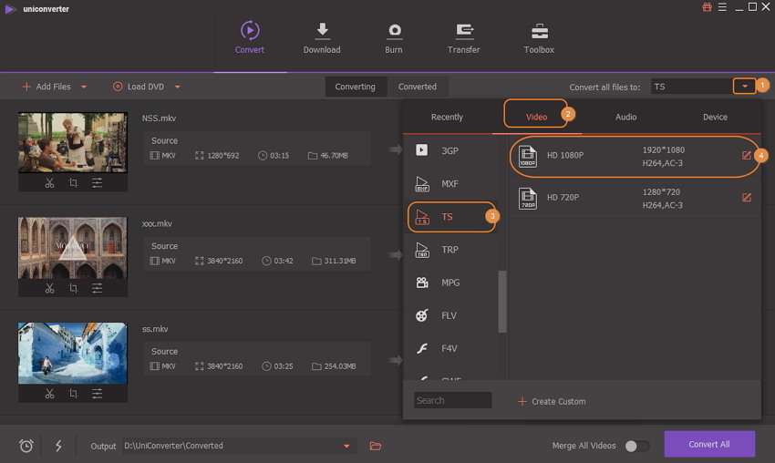Expand the Add Files dropdown arrow

(84, 87)
